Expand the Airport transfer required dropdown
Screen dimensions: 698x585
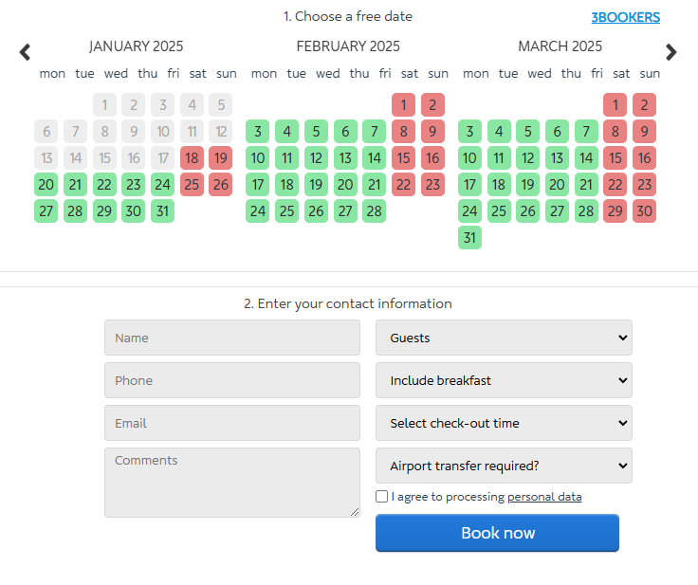pos(504,466)
